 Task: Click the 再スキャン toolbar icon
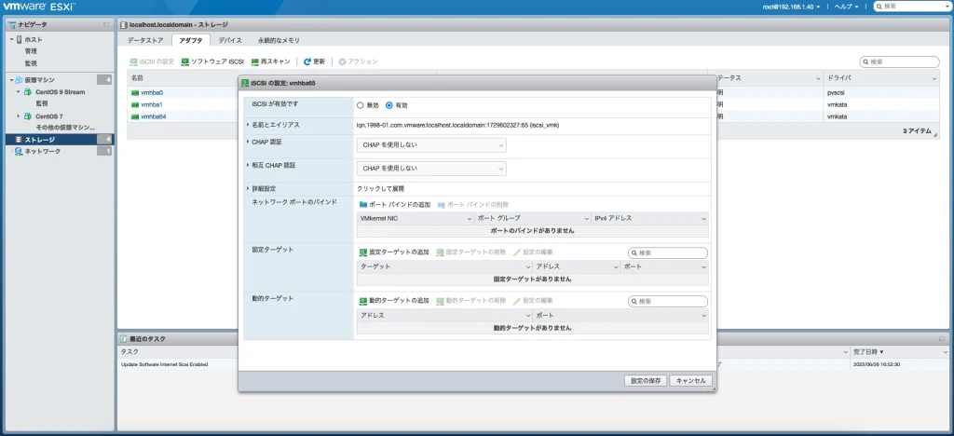pos(255,62)
